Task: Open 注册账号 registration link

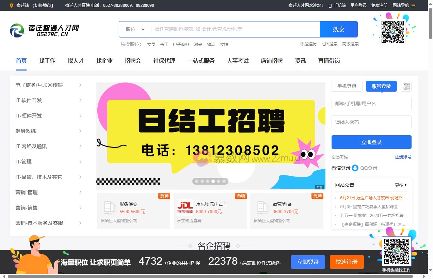Action: click(x=403, y=157)
